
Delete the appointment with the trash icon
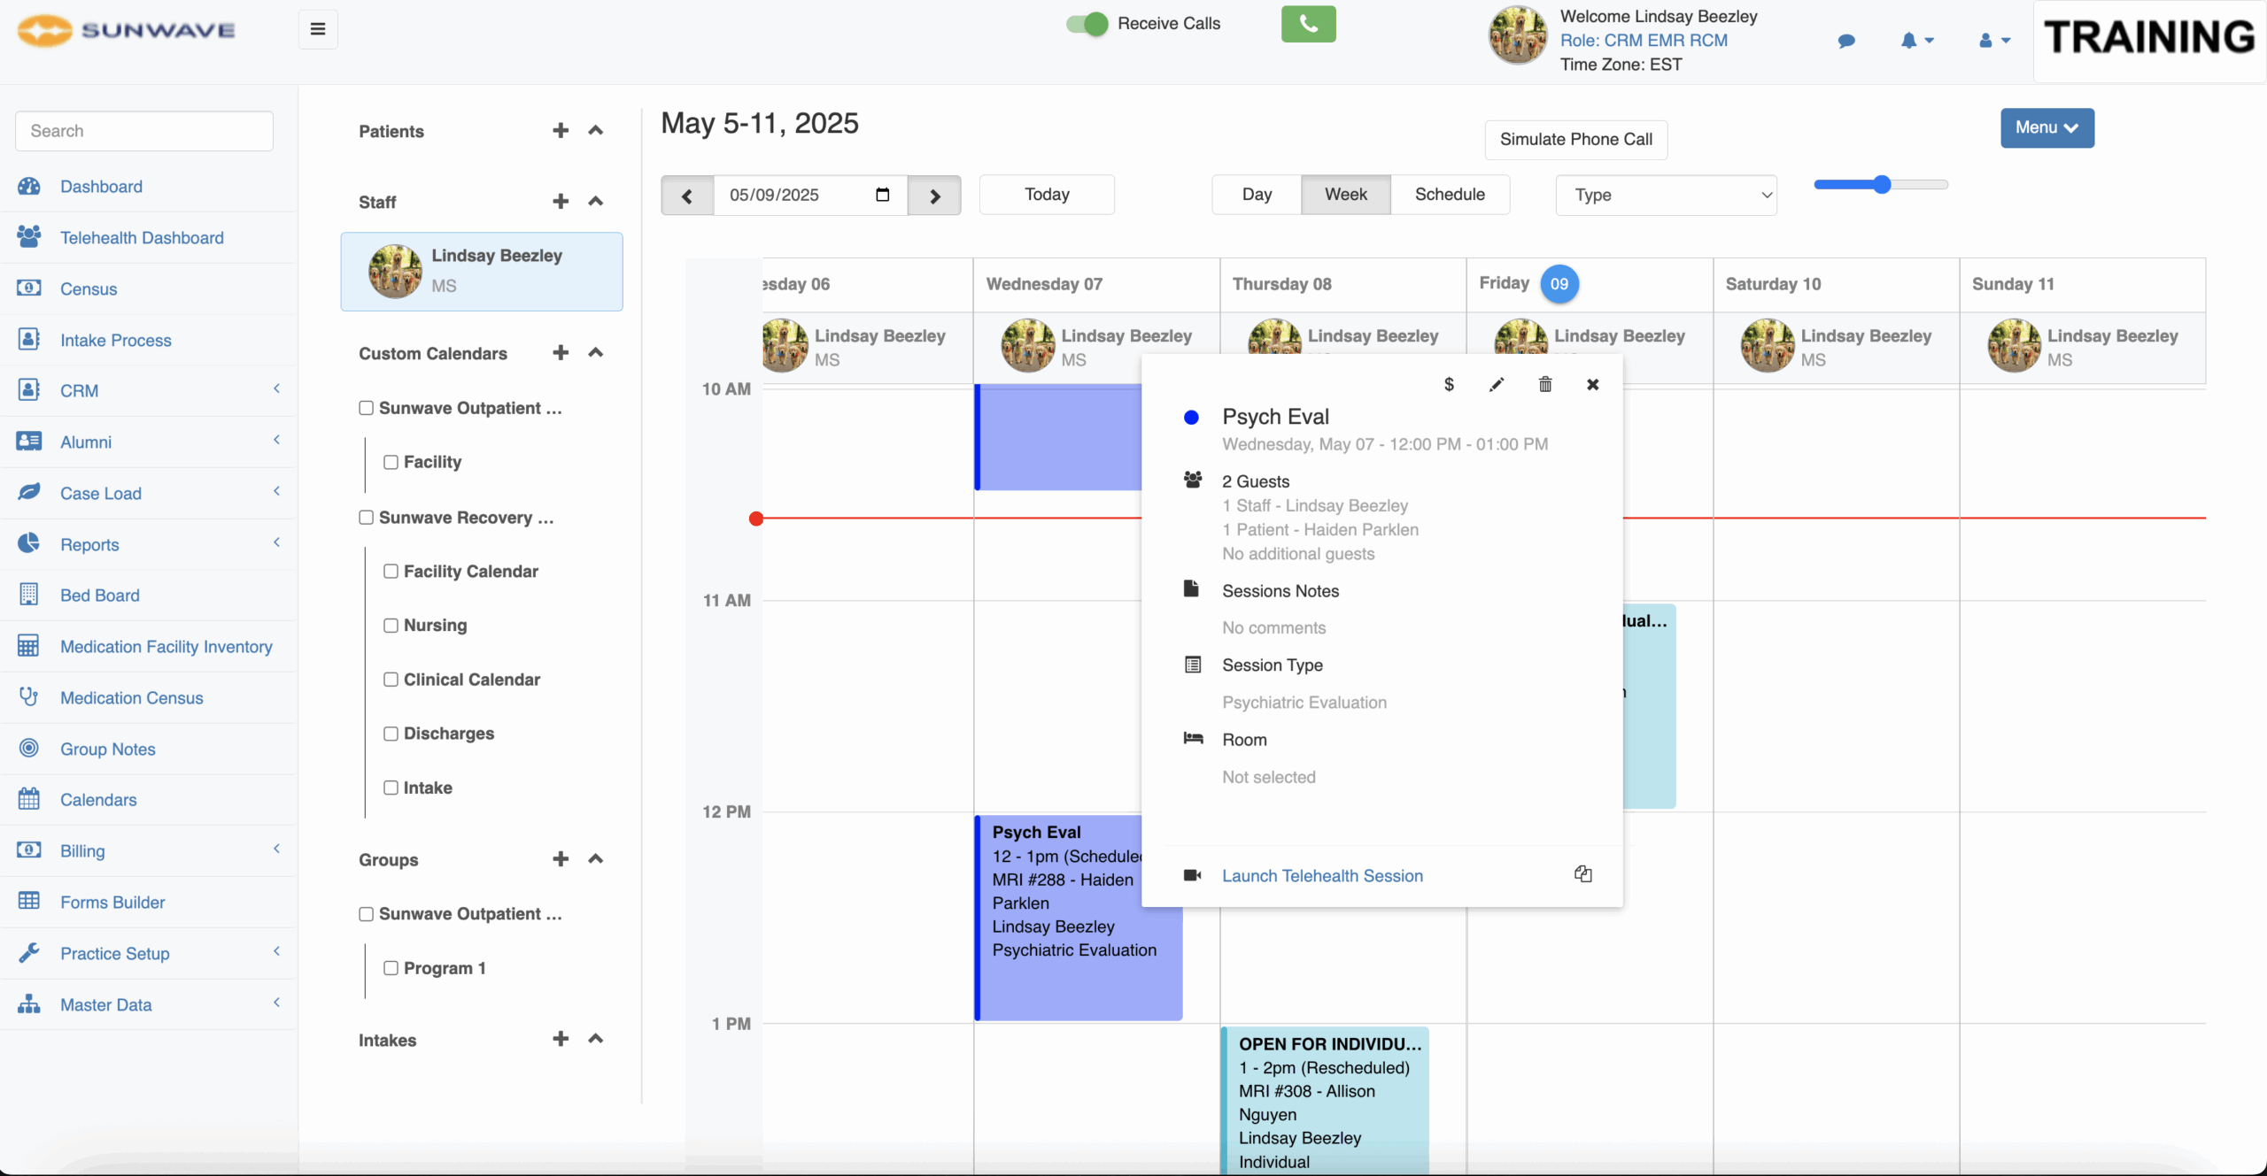(x=1545, y=384)
